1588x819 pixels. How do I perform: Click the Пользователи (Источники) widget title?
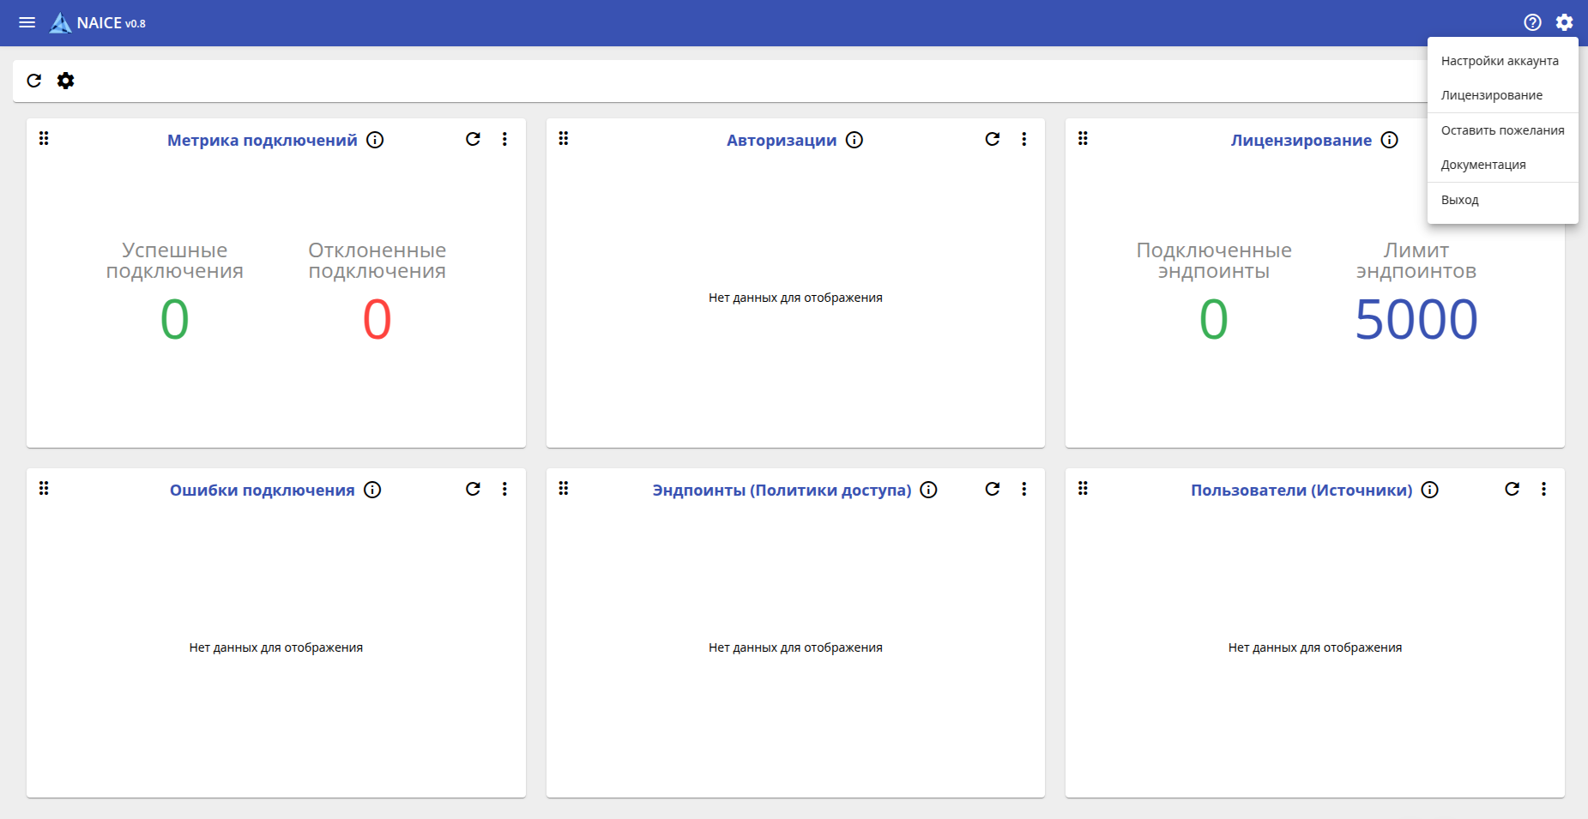pyautogui.click(x=1301, y=490)
